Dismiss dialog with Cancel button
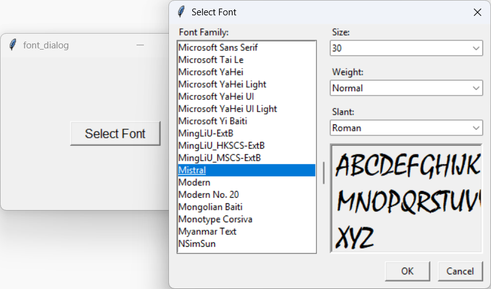The image size is (491, 289). click(460, 271)
